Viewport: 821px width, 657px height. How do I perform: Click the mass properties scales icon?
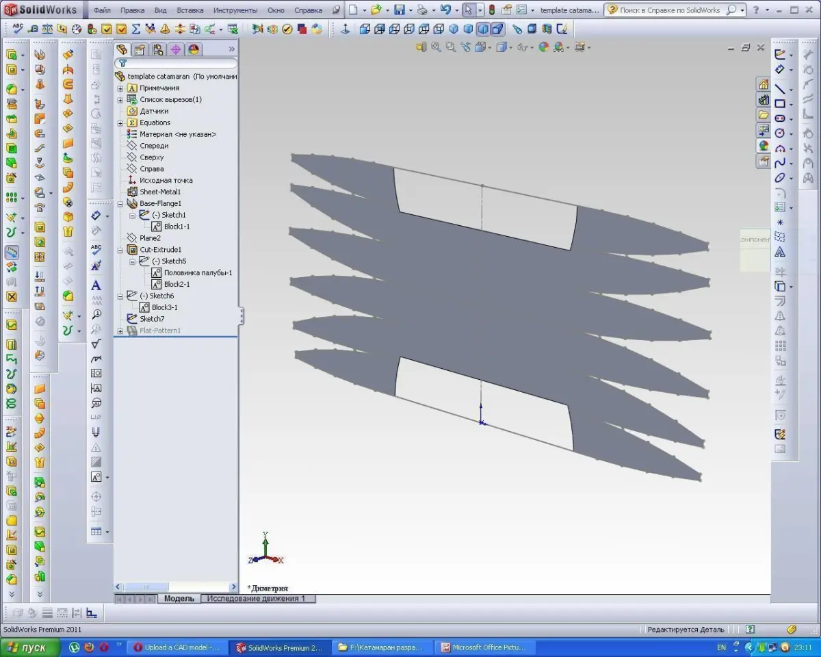coord(47,29)
